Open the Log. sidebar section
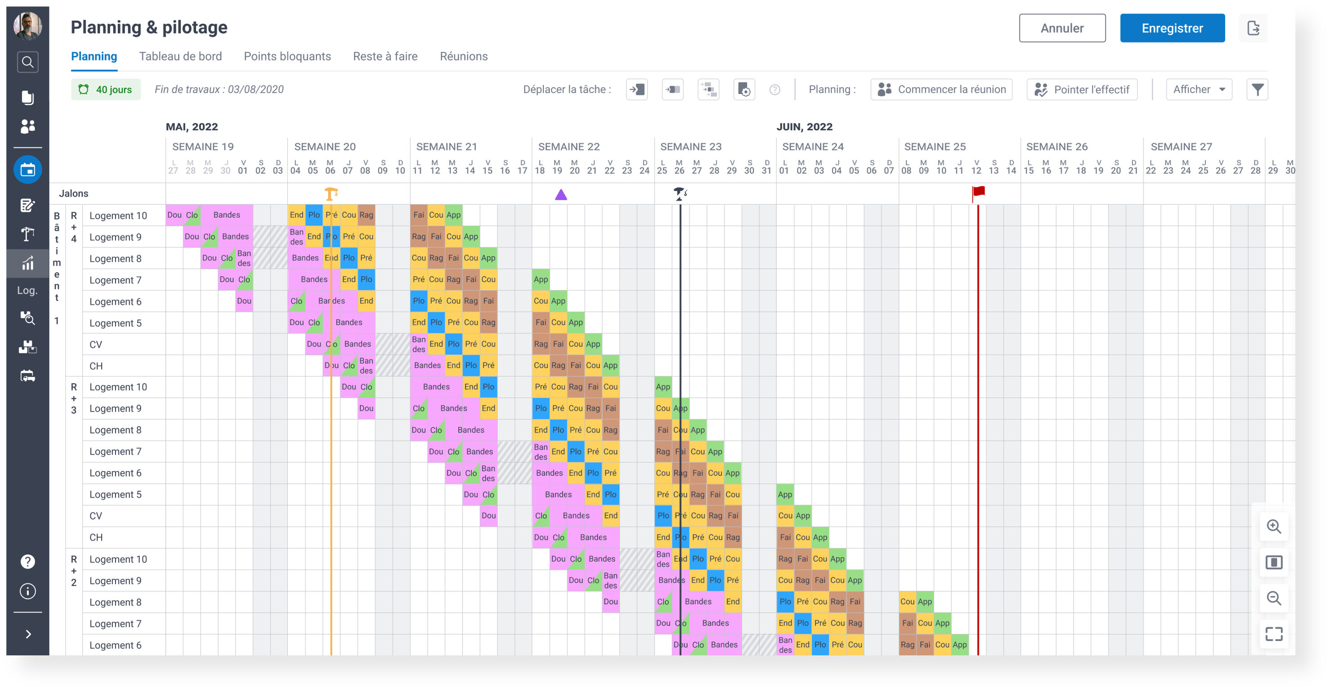Screen dimensions: 1330x690 pos(27,290)
